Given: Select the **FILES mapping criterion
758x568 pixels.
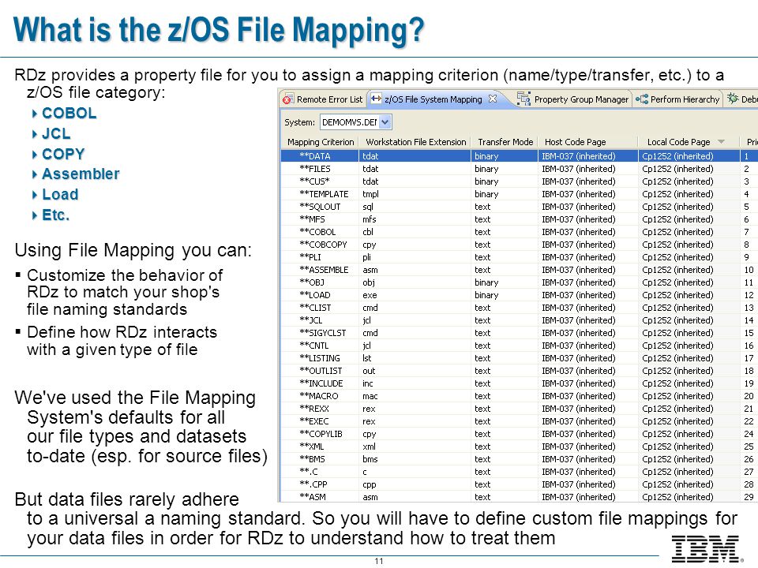Looking at the screenshot, I should point(315,169).
